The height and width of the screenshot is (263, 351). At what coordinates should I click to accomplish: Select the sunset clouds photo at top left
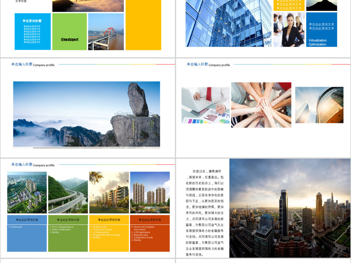(88, 6)
